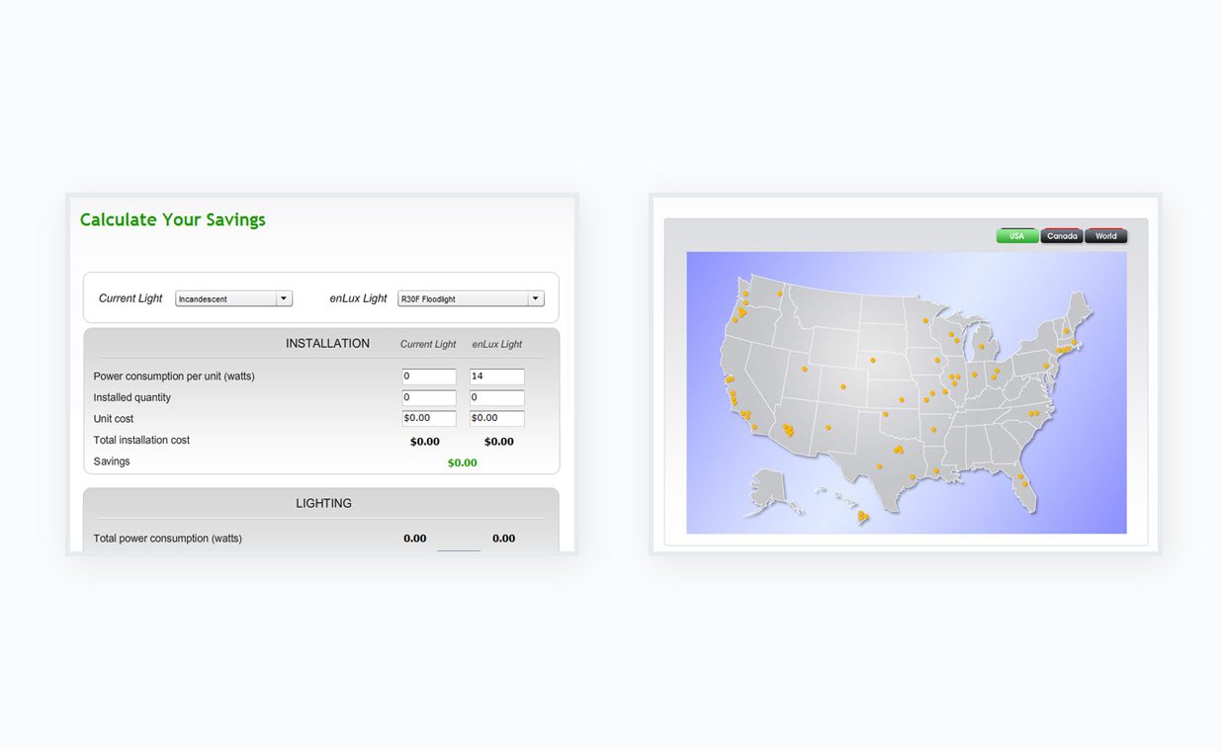The width and height of the screenshot is (1221, 751).
Task: Click the orange map marker in Hawaii
Action: point(863,516)
